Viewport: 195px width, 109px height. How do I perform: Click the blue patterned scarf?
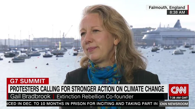coord(103,73)
